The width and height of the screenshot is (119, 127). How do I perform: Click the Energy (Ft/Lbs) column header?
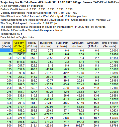click(x=32, y=44)
